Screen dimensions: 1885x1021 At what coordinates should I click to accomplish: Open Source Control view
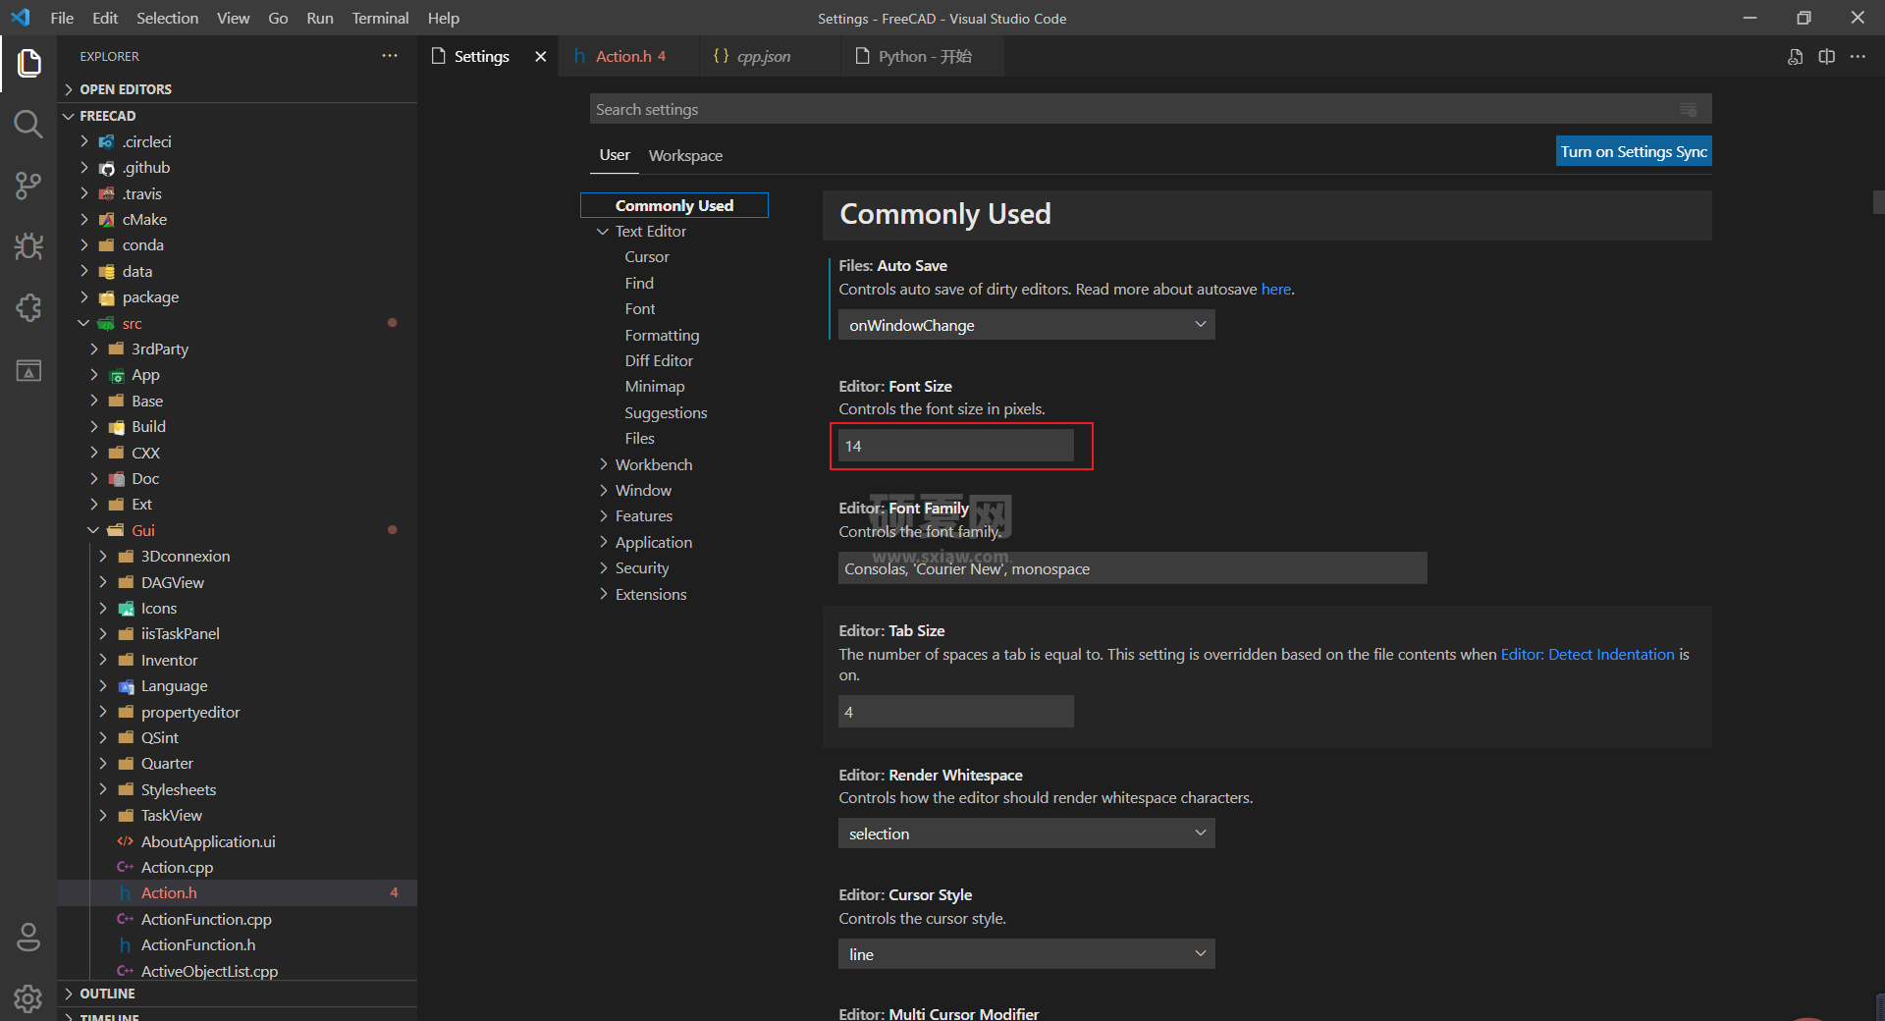(28, 186)
